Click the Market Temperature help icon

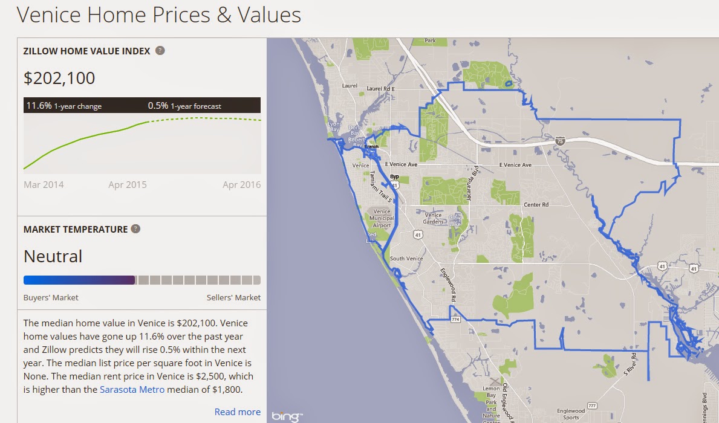point(135,228)
